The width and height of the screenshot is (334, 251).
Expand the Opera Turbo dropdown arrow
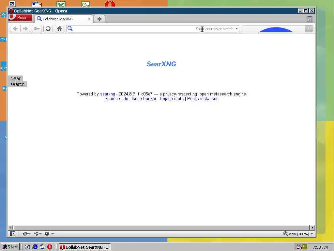(x=53, y=234)
